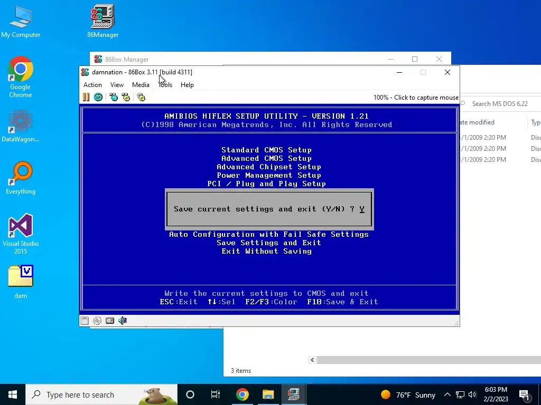Screen dimensions: 541x405
Task: Click the 'ate modified' column header in Explorer
Action: (x=477, y=122)
